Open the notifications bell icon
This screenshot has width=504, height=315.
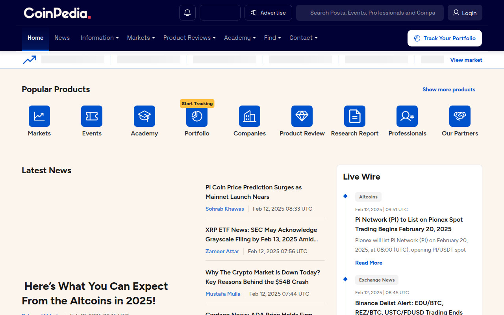click(x=187, y=13)
